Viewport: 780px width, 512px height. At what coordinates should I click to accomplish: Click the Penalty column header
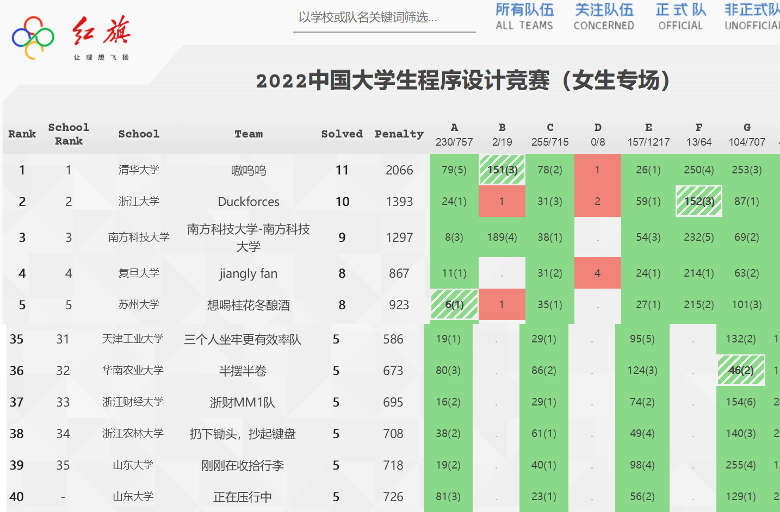[x=399, y=134]
